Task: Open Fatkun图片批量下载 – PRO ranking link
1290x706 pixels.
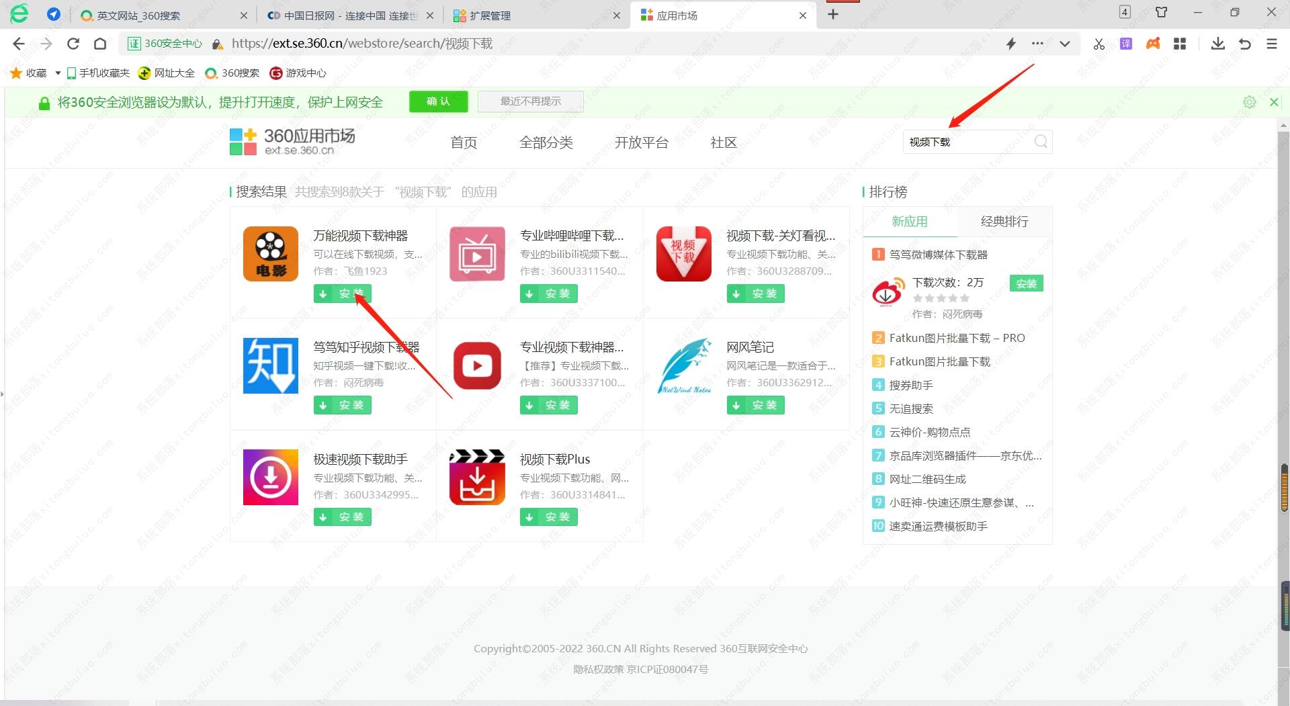Action: 957,338
